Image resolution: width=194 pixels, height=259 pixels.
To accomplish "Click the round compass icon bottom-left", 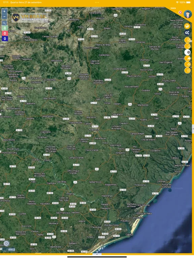I will click(x=7, y=243).
